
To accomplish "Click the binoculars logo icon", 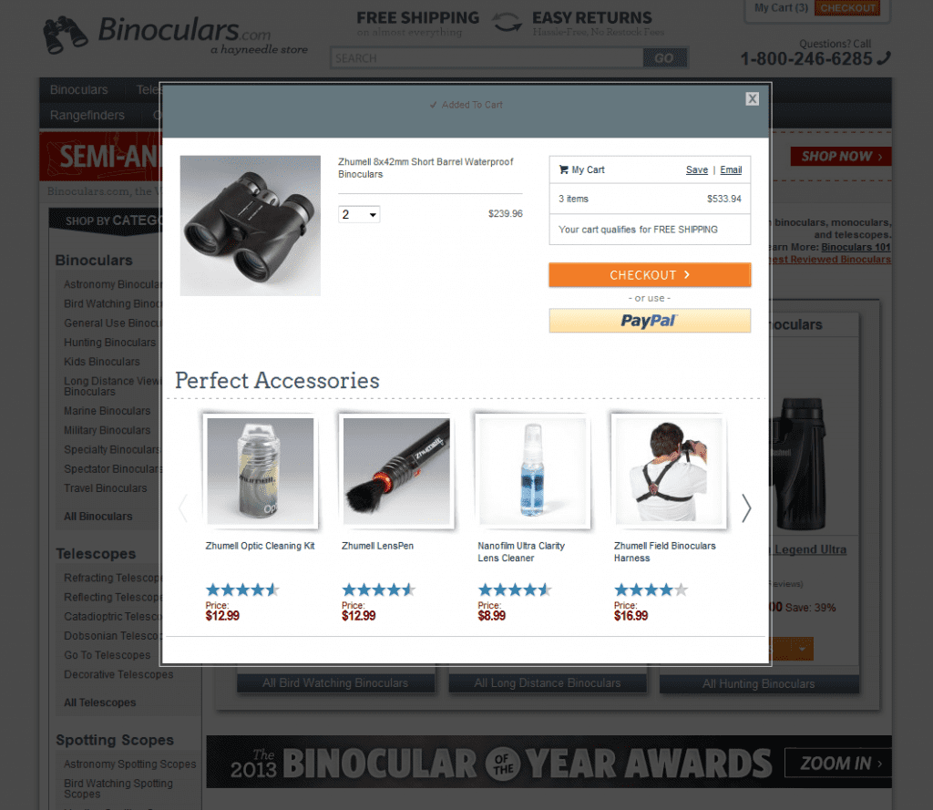I will tap(65, 36).
